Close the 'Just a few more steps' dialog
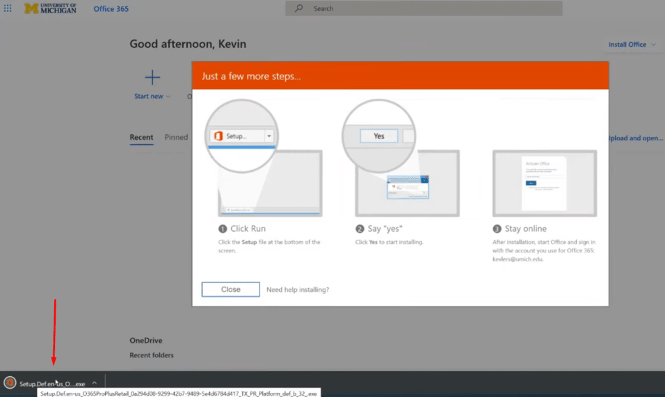665x397 pixels. coord(231,289)
